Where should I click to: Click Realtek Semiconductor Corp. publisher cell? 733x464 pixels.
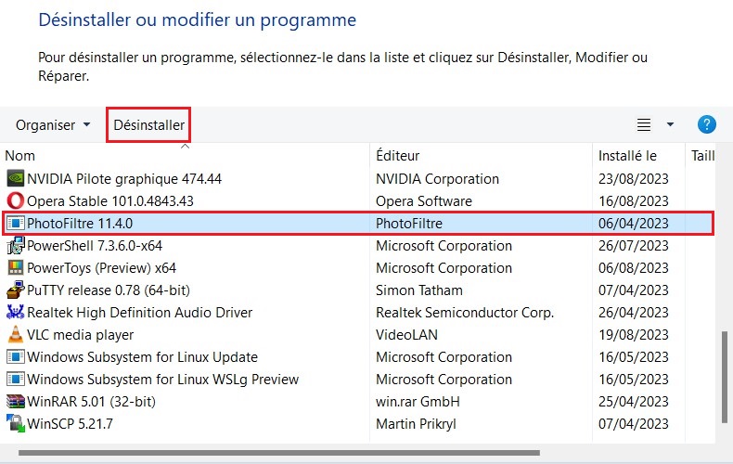tap(465, 313)
